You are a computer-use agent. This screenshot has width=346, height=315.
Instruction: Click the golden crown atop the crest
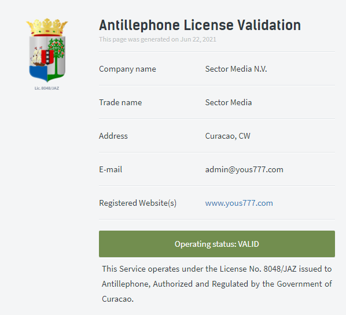(x=47, y=27)
